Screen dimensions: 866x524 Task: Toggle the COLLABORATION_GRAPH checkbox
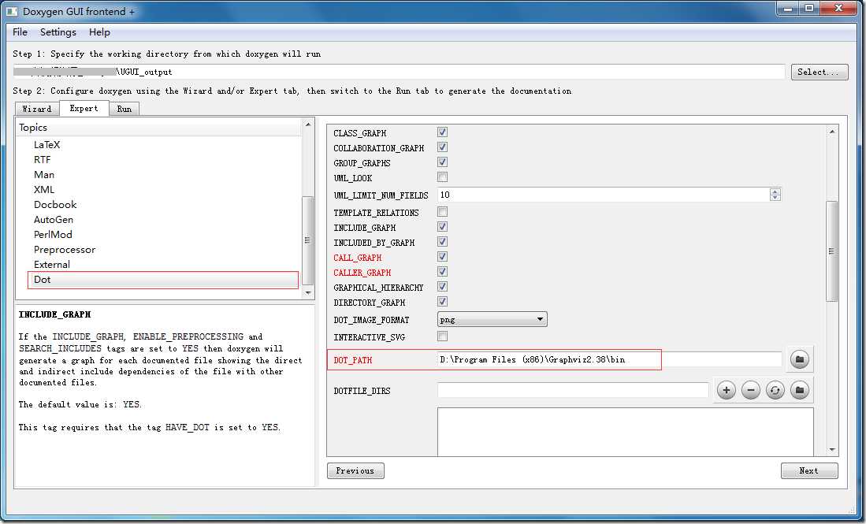point(442,147)
